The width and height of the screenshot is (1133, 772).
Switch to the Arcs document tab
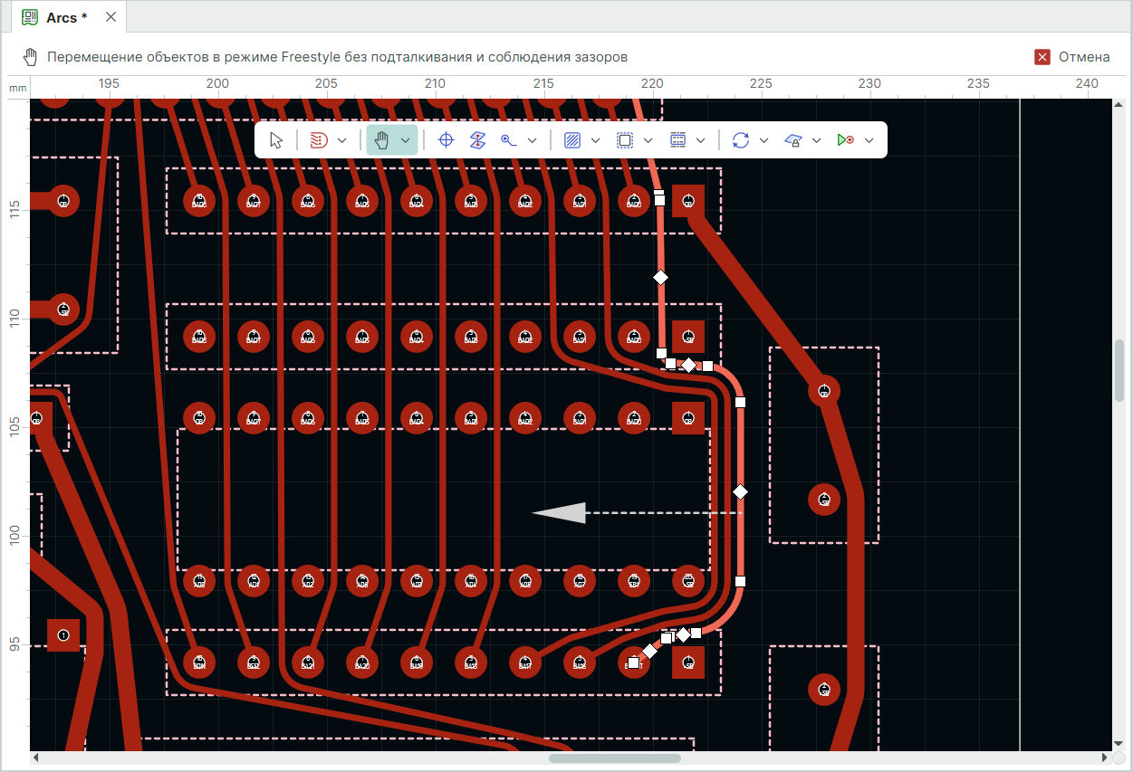point(62,17)
